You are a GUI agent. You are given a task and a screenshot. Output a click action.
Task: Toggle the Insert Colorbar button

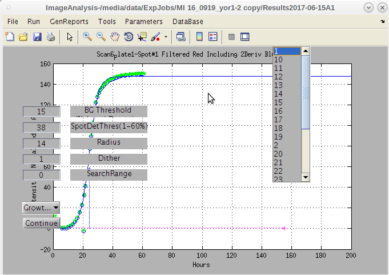[199, 37]
